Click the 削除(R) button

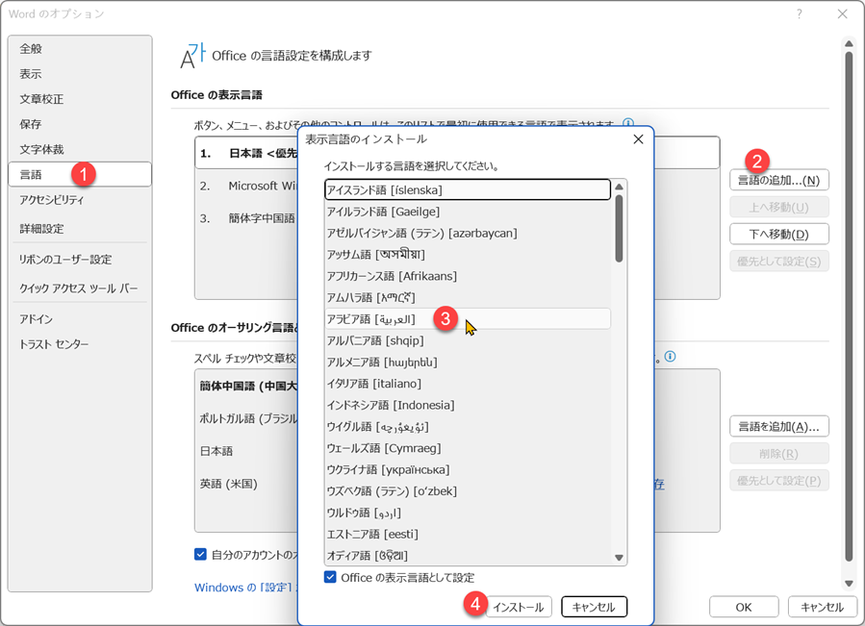pyautogui.click(x=779, y=453)
